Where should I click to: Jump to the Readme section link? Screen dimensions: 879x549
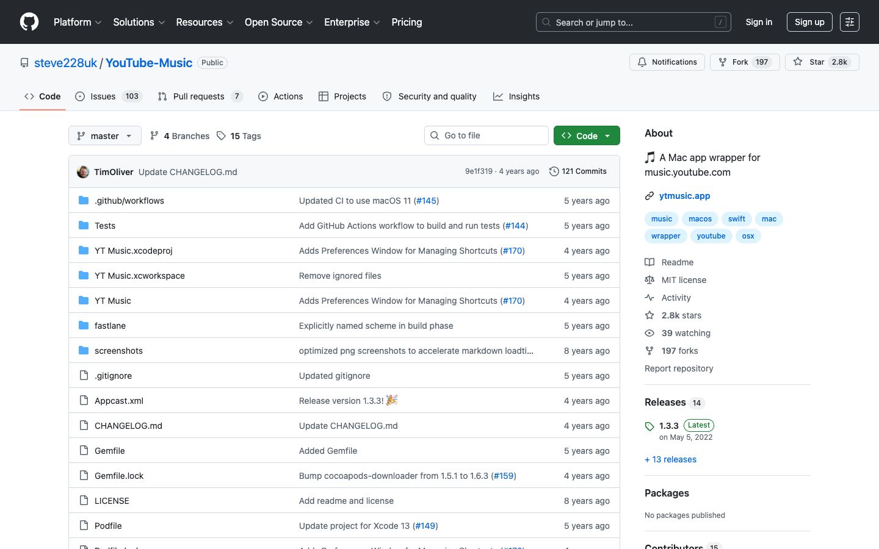click(669, 262)
